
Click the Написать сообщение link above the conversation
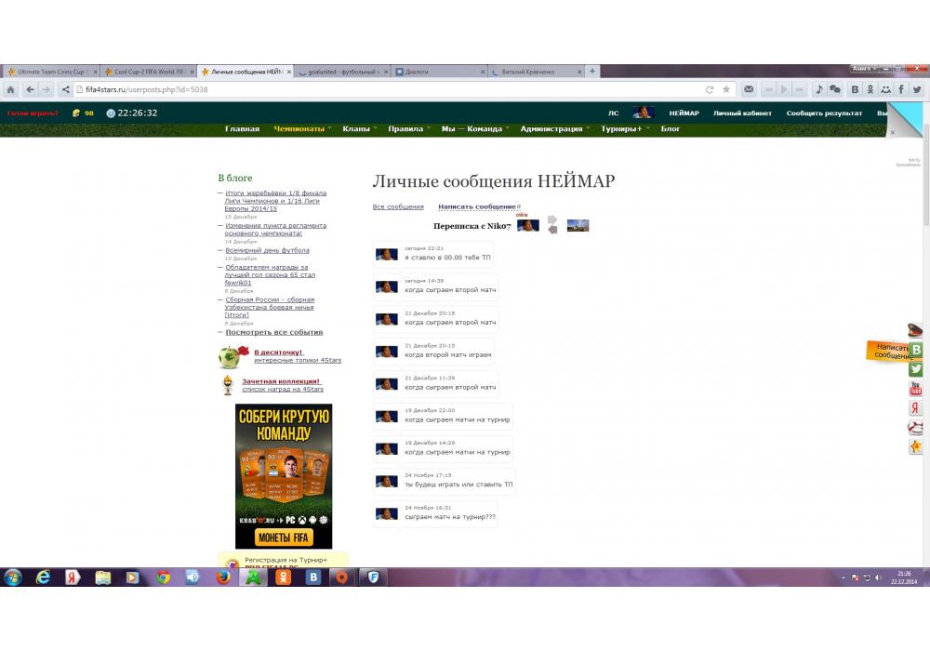tap(476, 206)
